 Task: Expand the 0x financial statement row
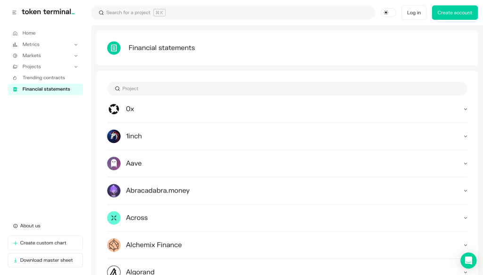click(465, 109)
